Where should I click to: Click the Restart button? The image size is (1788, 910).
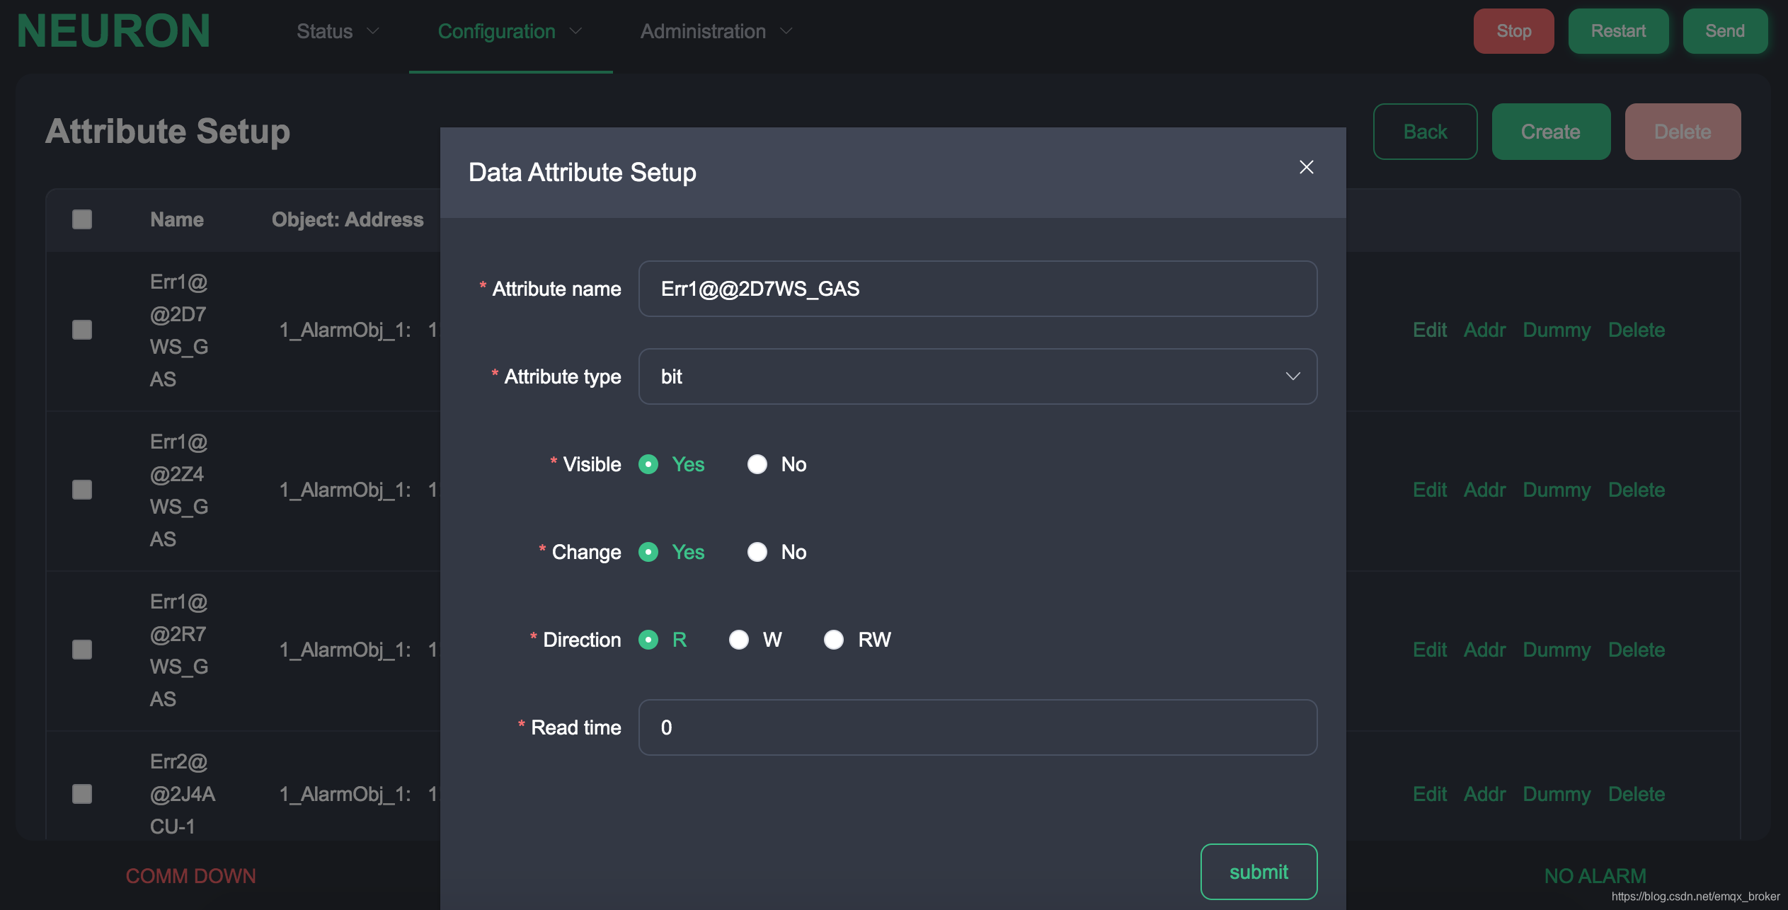1618,31
